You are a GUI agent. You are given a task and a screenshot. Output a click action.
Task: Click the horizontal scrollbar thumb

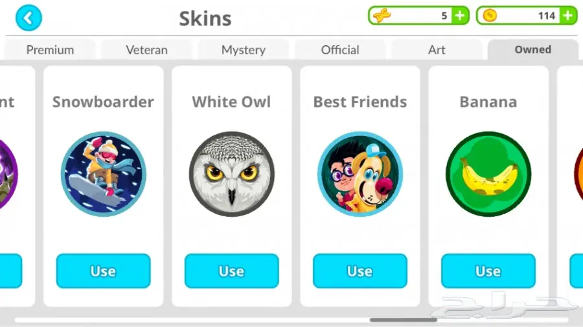[x=404, y=320]
